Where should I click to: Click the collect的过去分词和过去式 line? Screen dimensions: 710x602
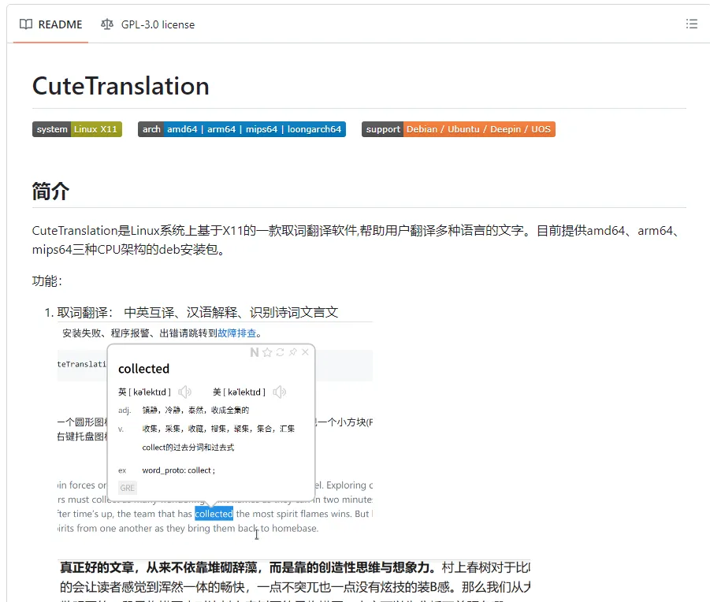pos(188,448)
